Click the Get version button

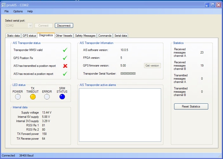pos(152,66)
